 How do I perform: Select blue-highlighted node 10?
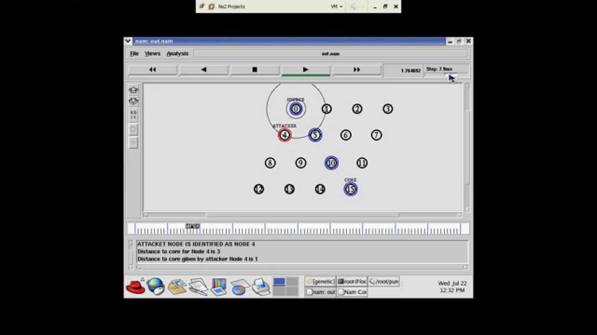[x=331, y=163]
